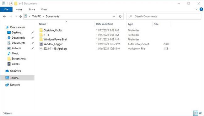Click the chevron before This PC in address bar
Screen dimensions: 204x116
(30, 17)
